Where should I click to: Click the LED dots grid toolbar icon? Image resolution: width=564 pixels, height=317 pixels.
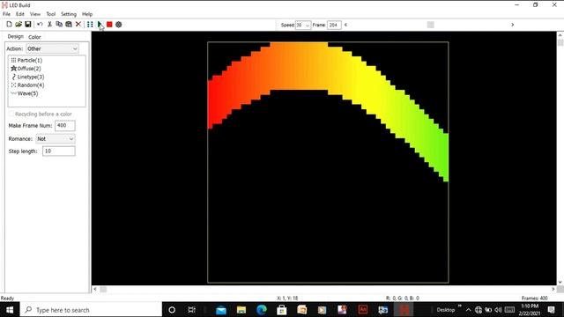(90, 24)
